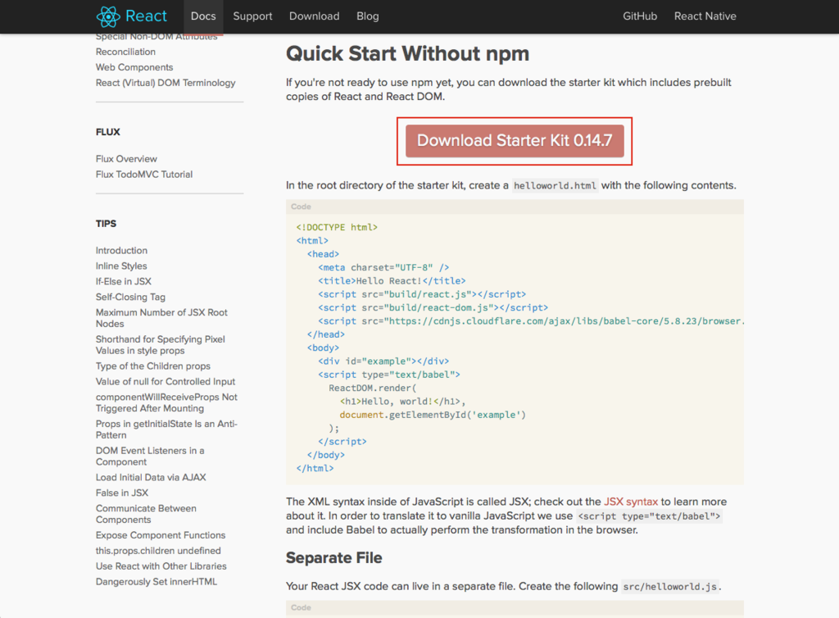This screenshot has width=839, height=618.
Task: Open If-Else in JSX tip
Action: (x=124, y=281)
